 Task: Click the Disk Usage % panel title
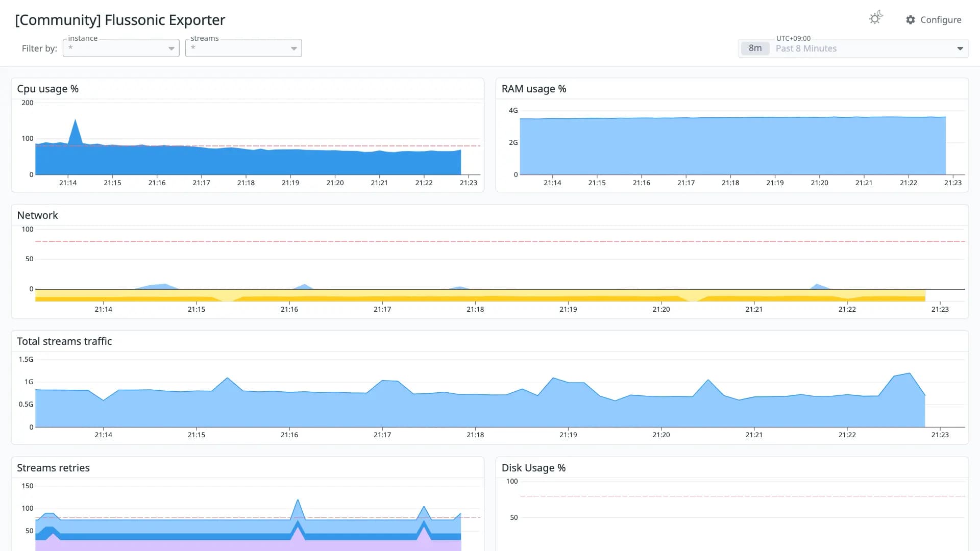[533, 468]
